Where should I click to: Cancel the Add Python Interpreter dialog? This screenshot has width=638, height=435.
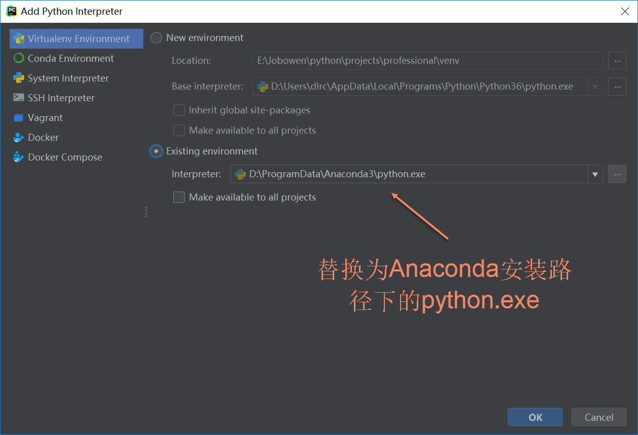click(x=599, y=417)
